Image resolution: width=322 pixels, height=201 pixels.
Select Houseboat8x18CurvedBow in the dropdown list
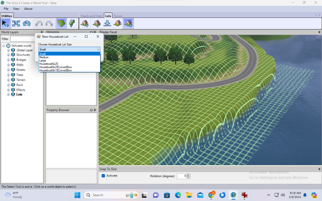[x=55, y=70]
